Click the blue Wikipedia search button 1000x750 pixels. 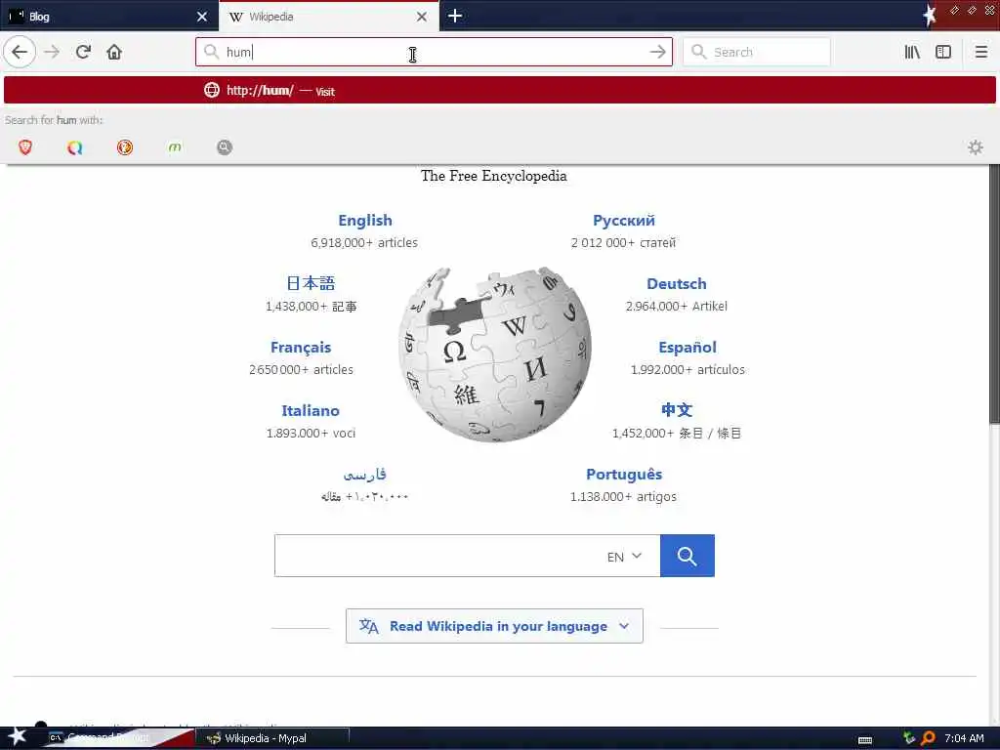point(687,556)
